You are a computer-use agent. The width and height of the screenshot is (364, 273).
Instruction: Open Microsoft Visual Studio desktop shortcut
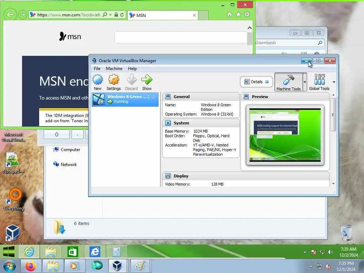14,137
